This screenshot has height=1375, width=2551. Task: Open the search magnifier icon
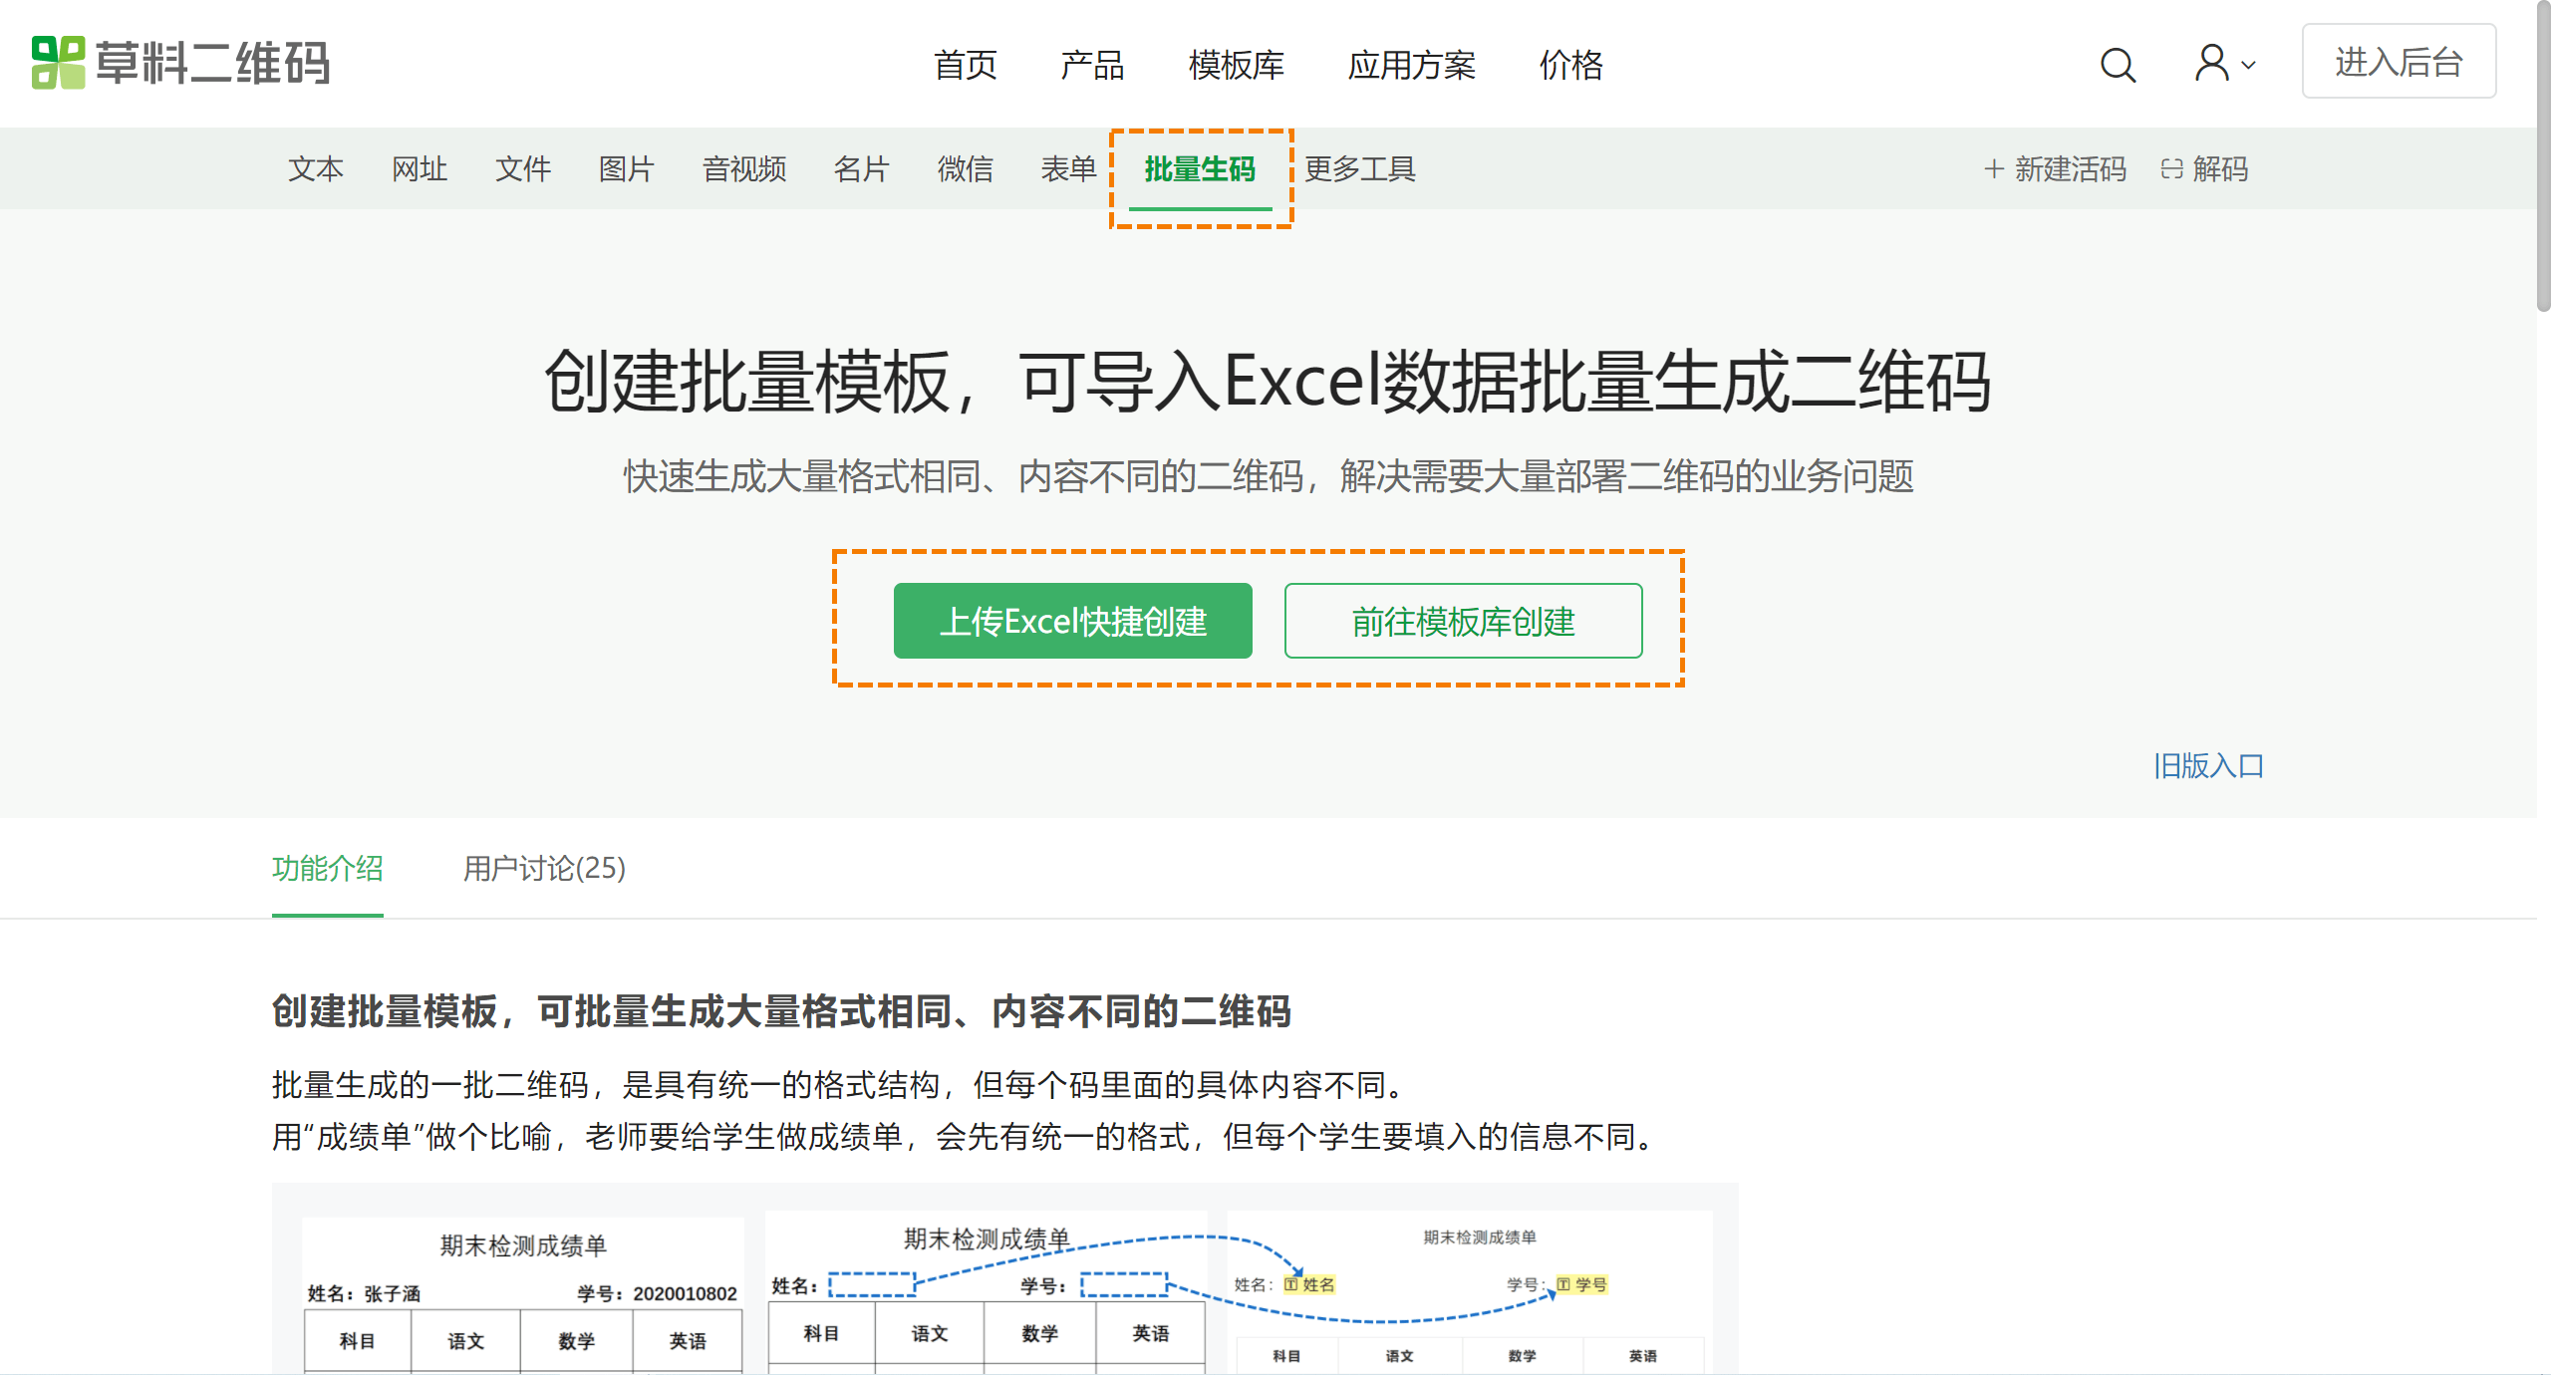[2118, 65]
